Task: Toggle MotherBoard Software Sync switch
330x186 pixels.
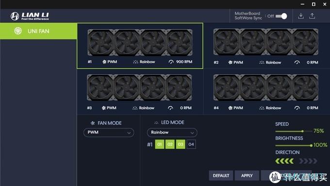Action: pyautogui.click(x=281, y=16)
